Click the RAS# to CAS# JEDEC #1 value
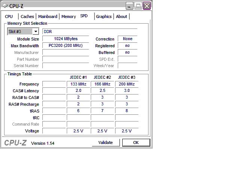Screen dimensions: 240x192 pyautogui.click(x=78, y=97)
